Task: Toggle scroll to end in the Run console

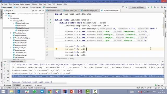Action: (x=8, y=74)
